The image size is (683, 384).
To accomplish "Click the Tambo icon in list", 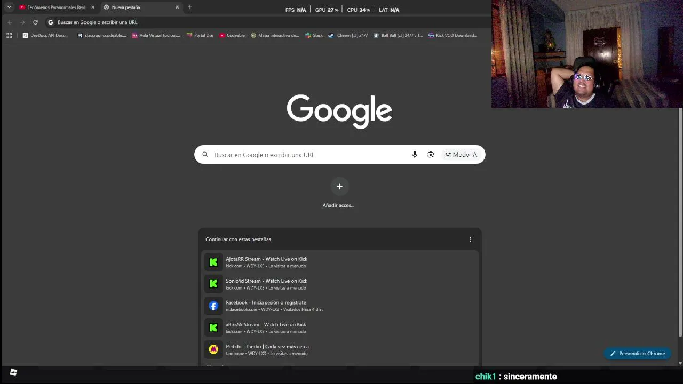I will [x=213, y=349].
